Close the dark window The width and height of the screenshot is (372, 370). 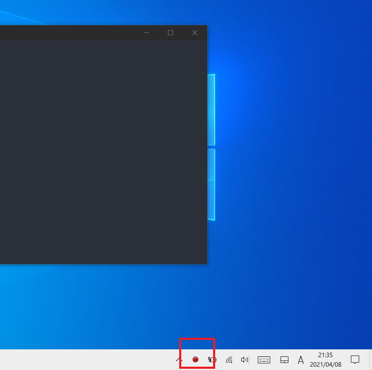[x=195, y=33]
